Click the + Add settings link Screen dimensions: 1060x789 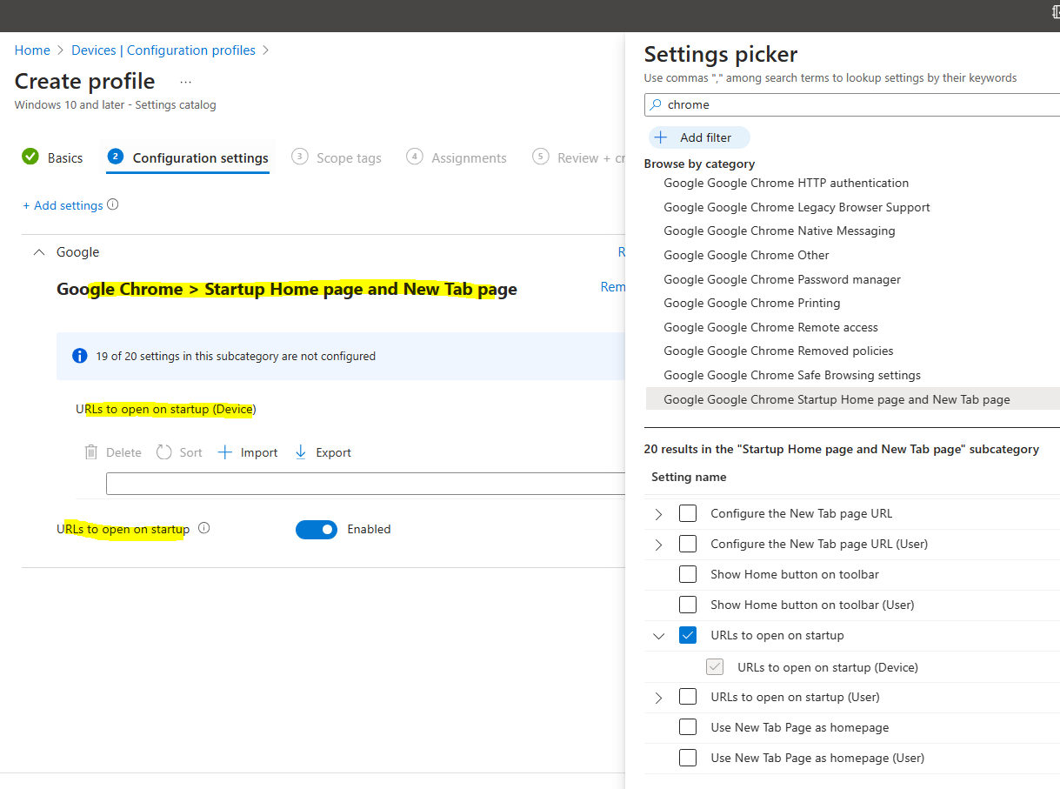63,205
